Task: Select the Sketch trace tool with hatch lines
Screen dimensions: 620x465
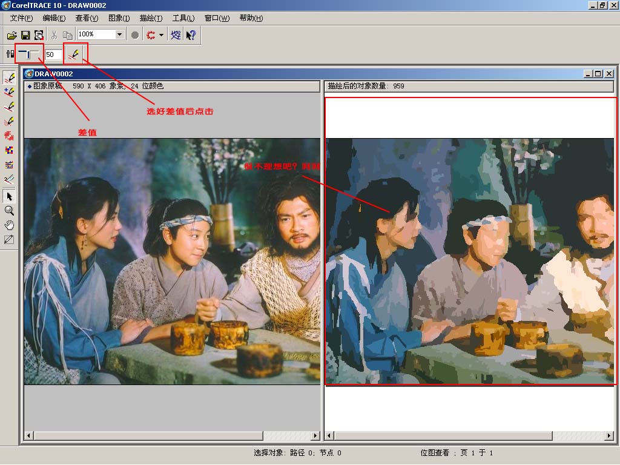Action: point(9,121)
